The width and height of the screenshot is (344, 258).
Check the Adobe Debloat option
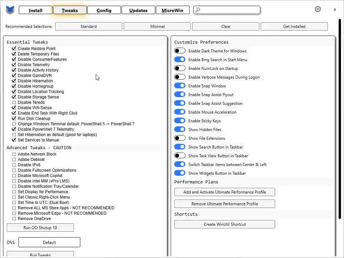[x=14, y=160]
